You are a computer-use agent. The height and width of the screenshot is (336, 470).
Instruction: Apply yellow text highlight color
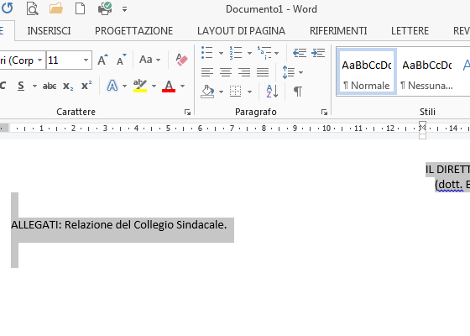click(x=140, y=86)
